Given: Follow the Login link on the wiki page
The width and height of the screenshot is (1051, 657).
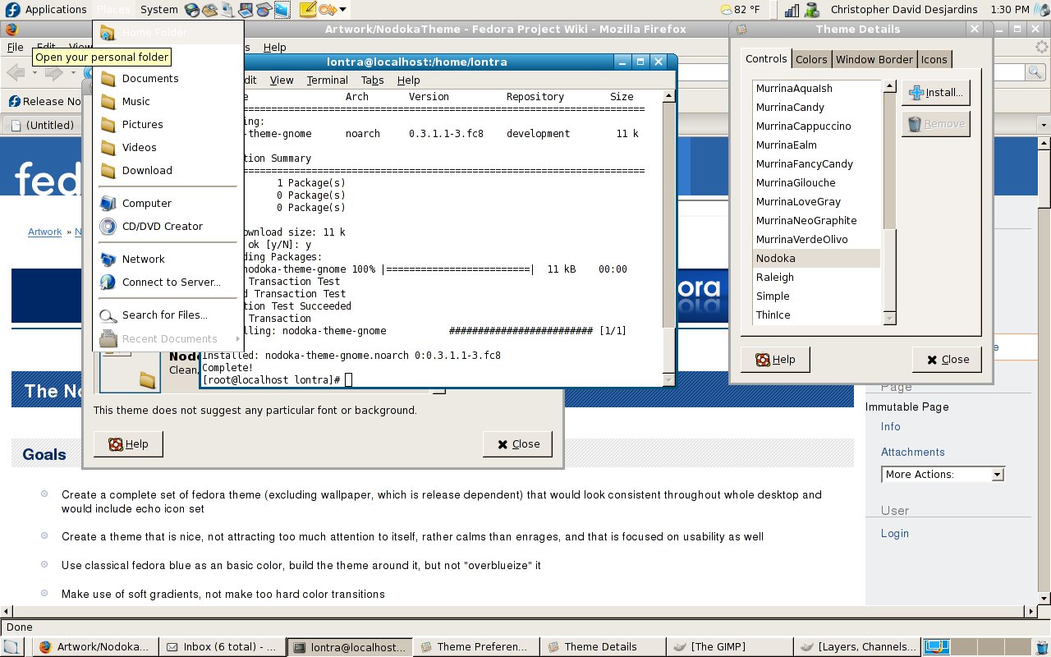Looking at the screenshot, I should coord(894,533).
